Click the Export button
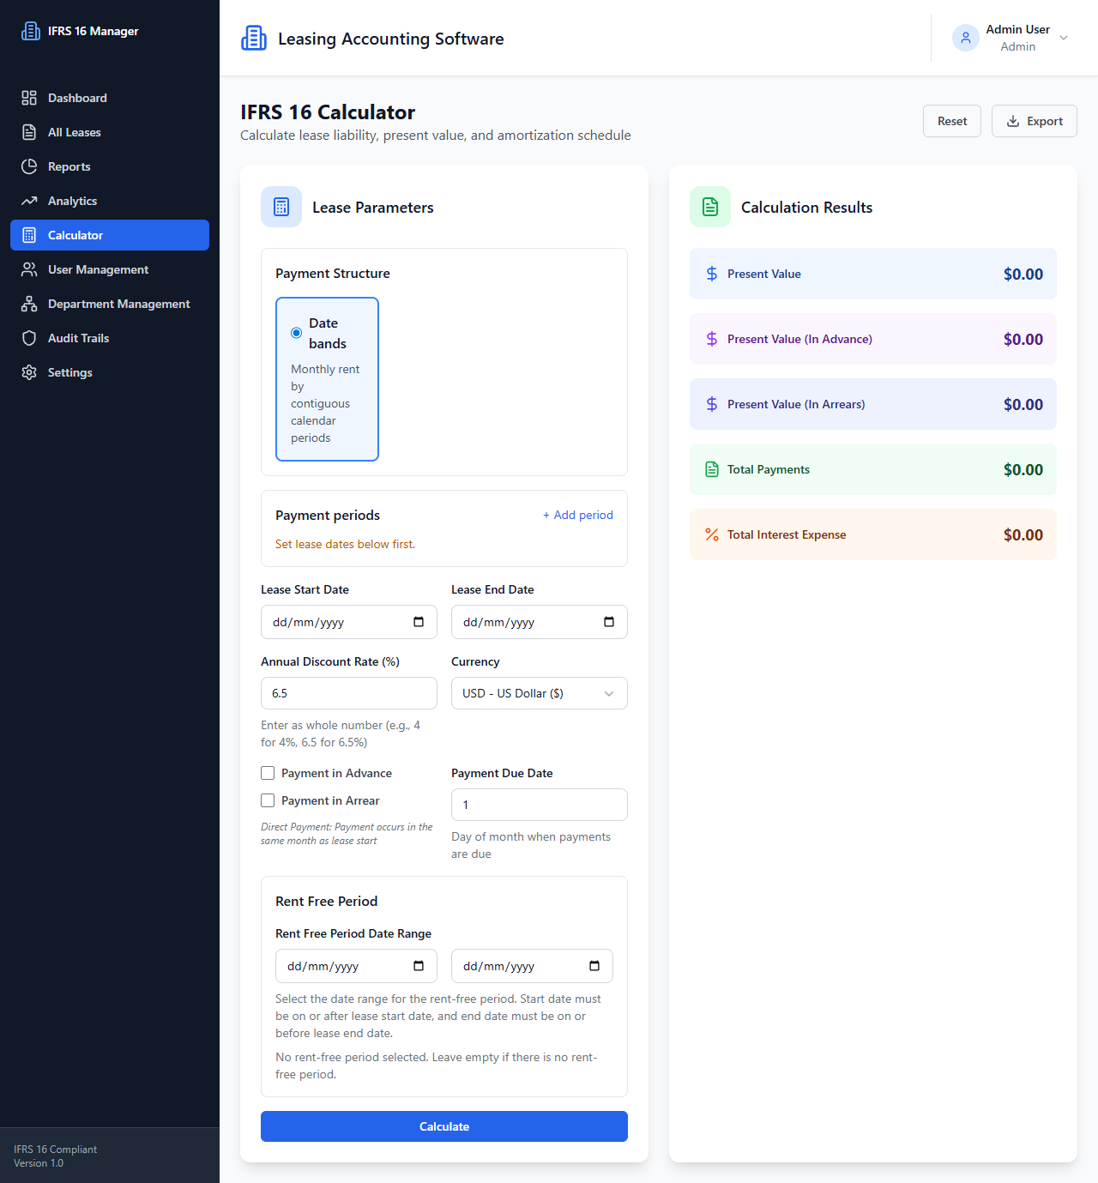 coord(1035,121)
